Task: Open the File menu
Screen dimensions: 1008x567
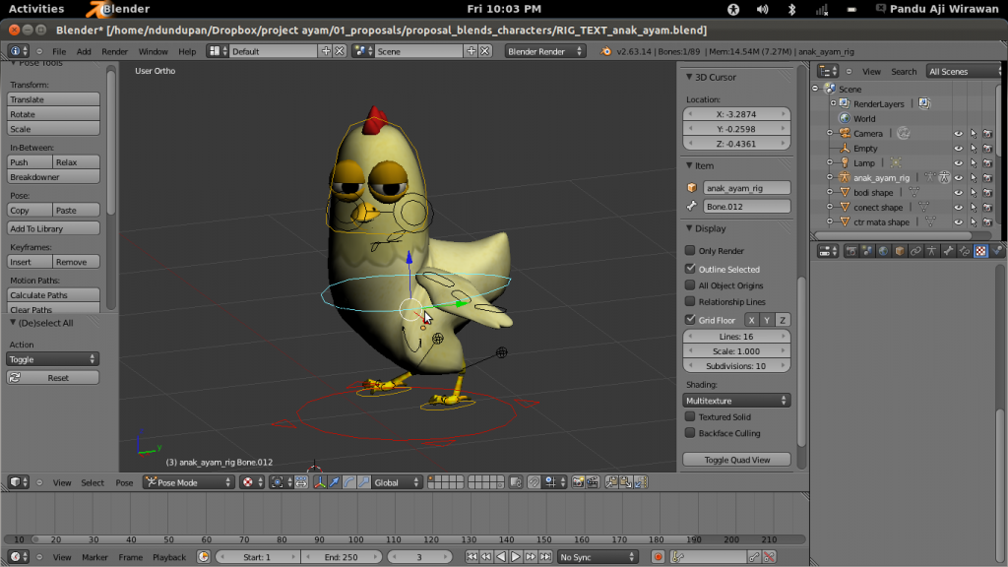Action: tap(59, 51)
